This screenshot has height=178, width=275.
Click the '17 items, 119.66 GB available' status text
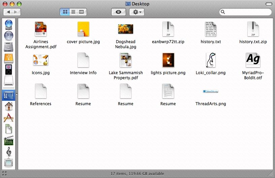coord(137,174)
